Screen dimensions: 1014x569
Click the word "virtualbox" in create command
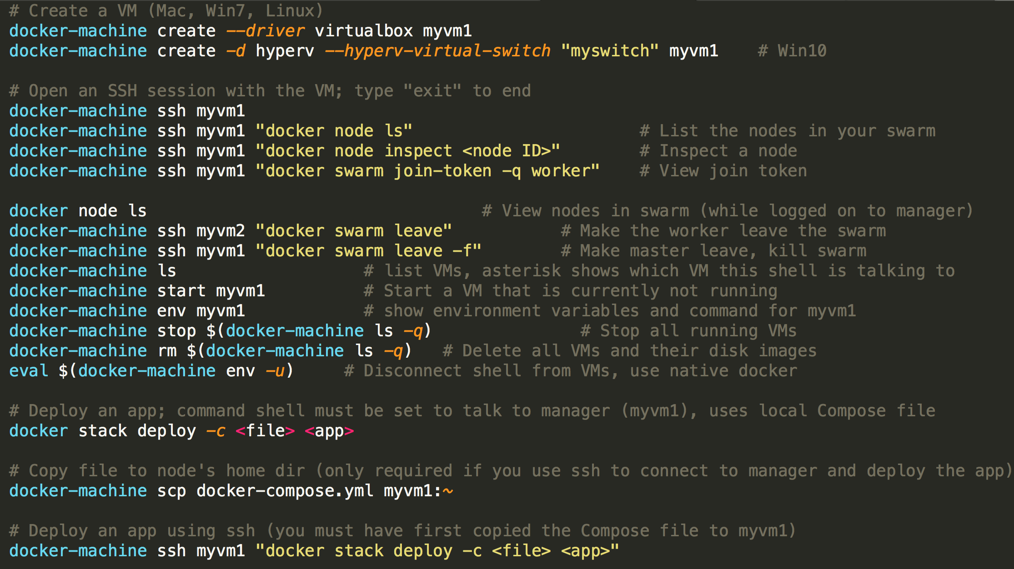point(364,31)
